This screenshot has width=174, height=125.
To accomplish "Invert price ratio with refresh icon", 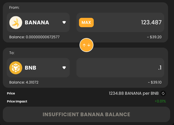I will 163,93.
